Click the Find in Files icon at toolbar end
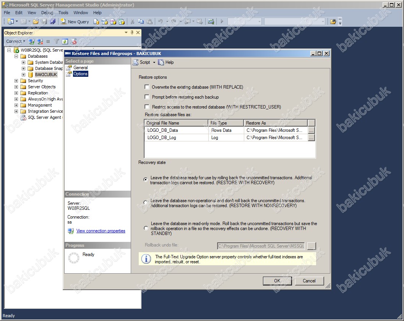 (333, 22)
